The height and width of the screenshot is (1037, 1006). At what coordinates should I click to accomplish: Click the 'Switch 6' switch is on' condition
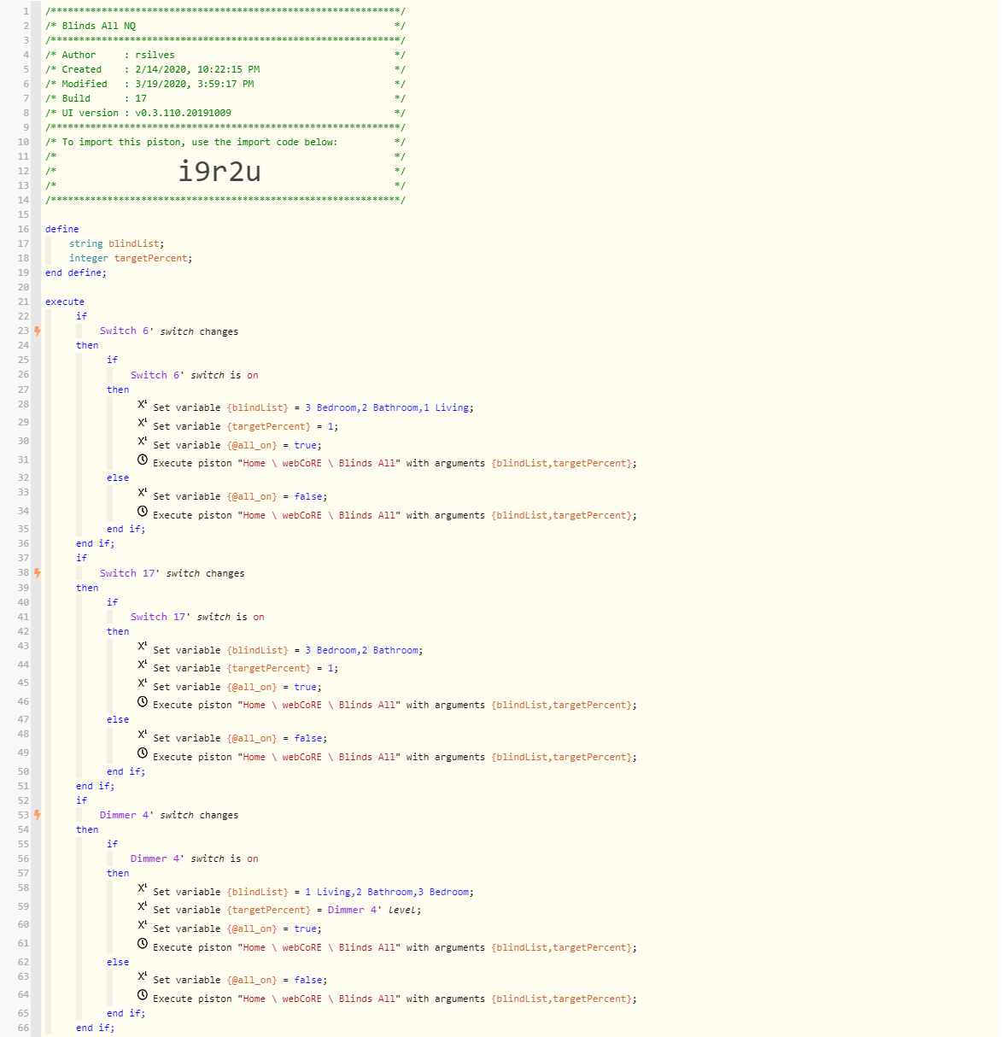point(195,375)
